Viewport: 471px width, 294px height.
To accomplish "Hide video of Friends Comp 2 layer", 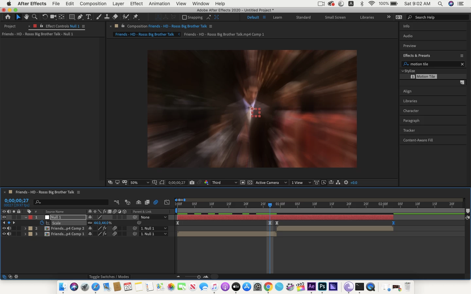I will tap(4, 228).
